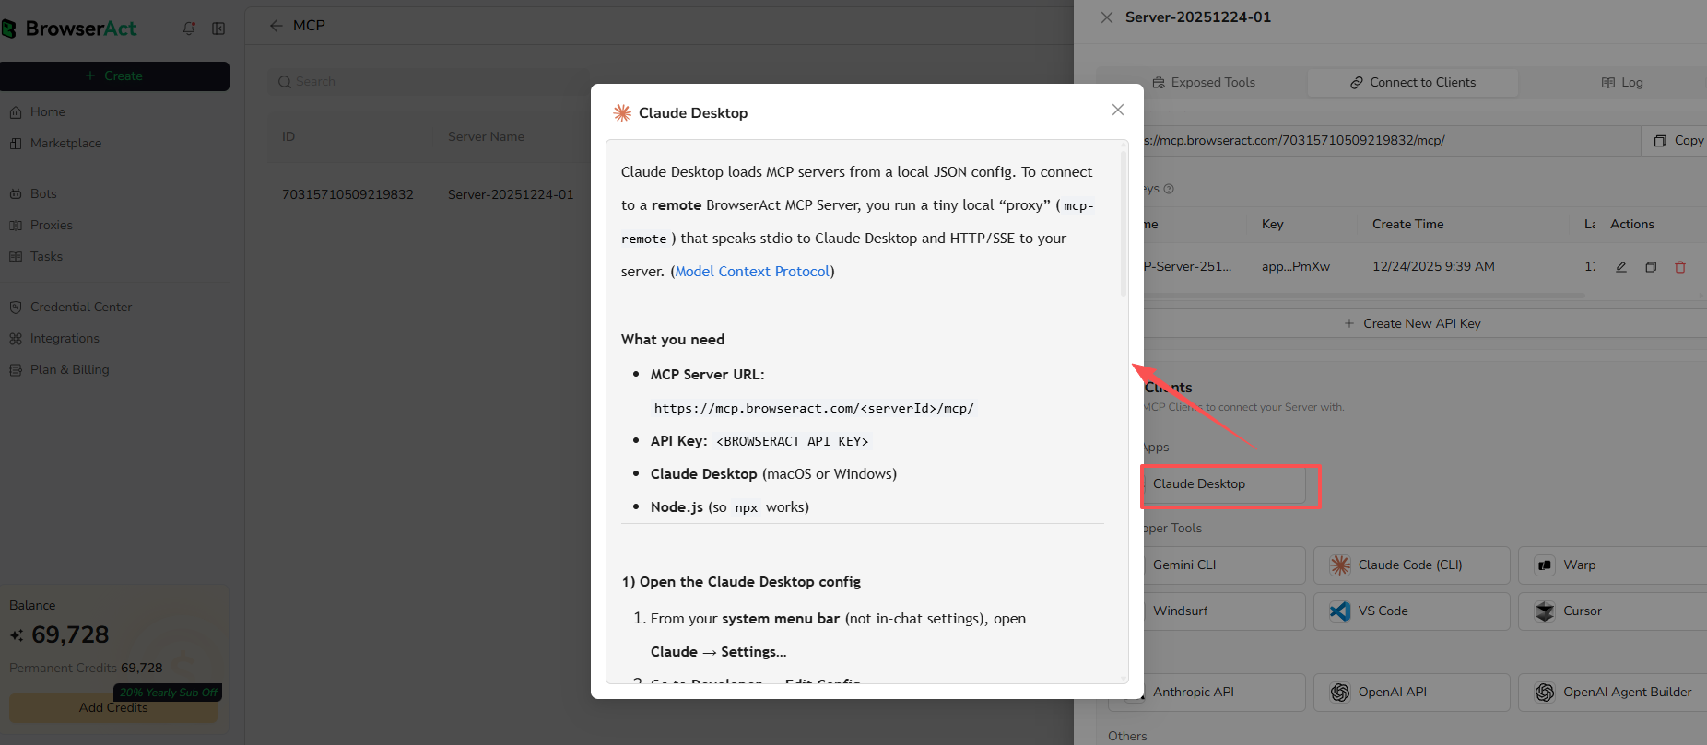Click the Bots sidebar icon
This screenshot has height=745, width=1707.
[x=16, y=194]
